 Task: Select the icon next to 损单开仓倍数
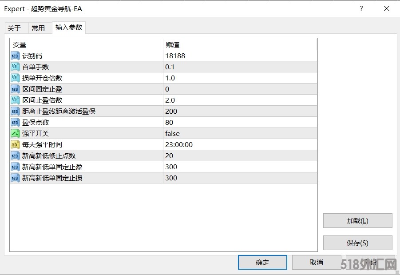[x=15, y=78]
